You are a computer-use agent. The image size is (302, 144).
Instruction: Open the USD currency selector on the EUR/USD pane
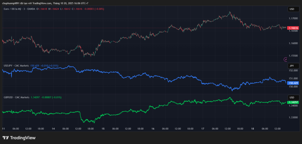tap(292, 9)
